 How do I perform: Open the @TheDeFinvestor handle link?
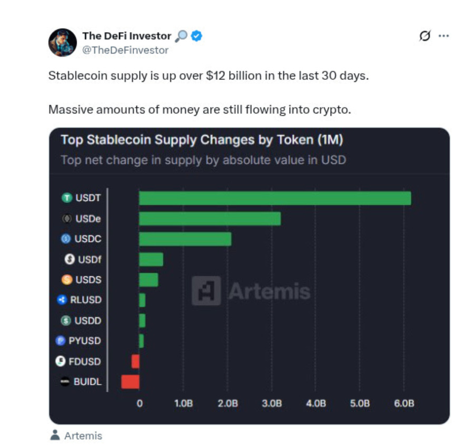125,50
